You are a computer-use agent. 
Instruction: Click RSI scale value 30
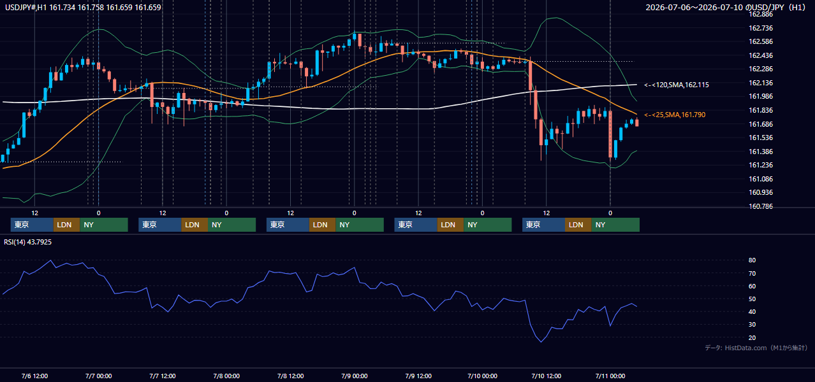(x=753, y=325)
